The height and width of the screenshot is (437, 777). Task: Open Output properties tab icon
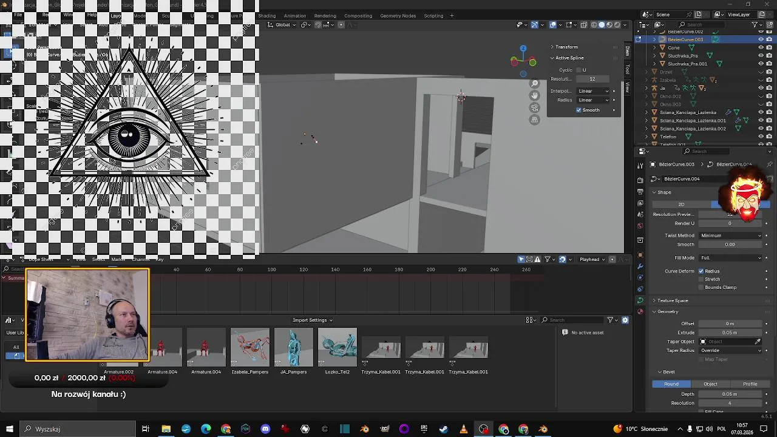[640, 192]
